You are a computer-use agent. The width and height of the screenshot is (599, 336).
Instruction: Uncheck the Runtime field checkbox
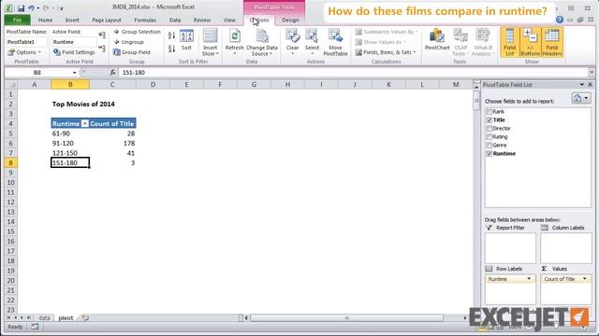[489, 153]
